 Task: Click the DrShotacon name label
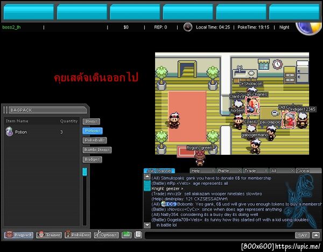[x=251, y=84]
